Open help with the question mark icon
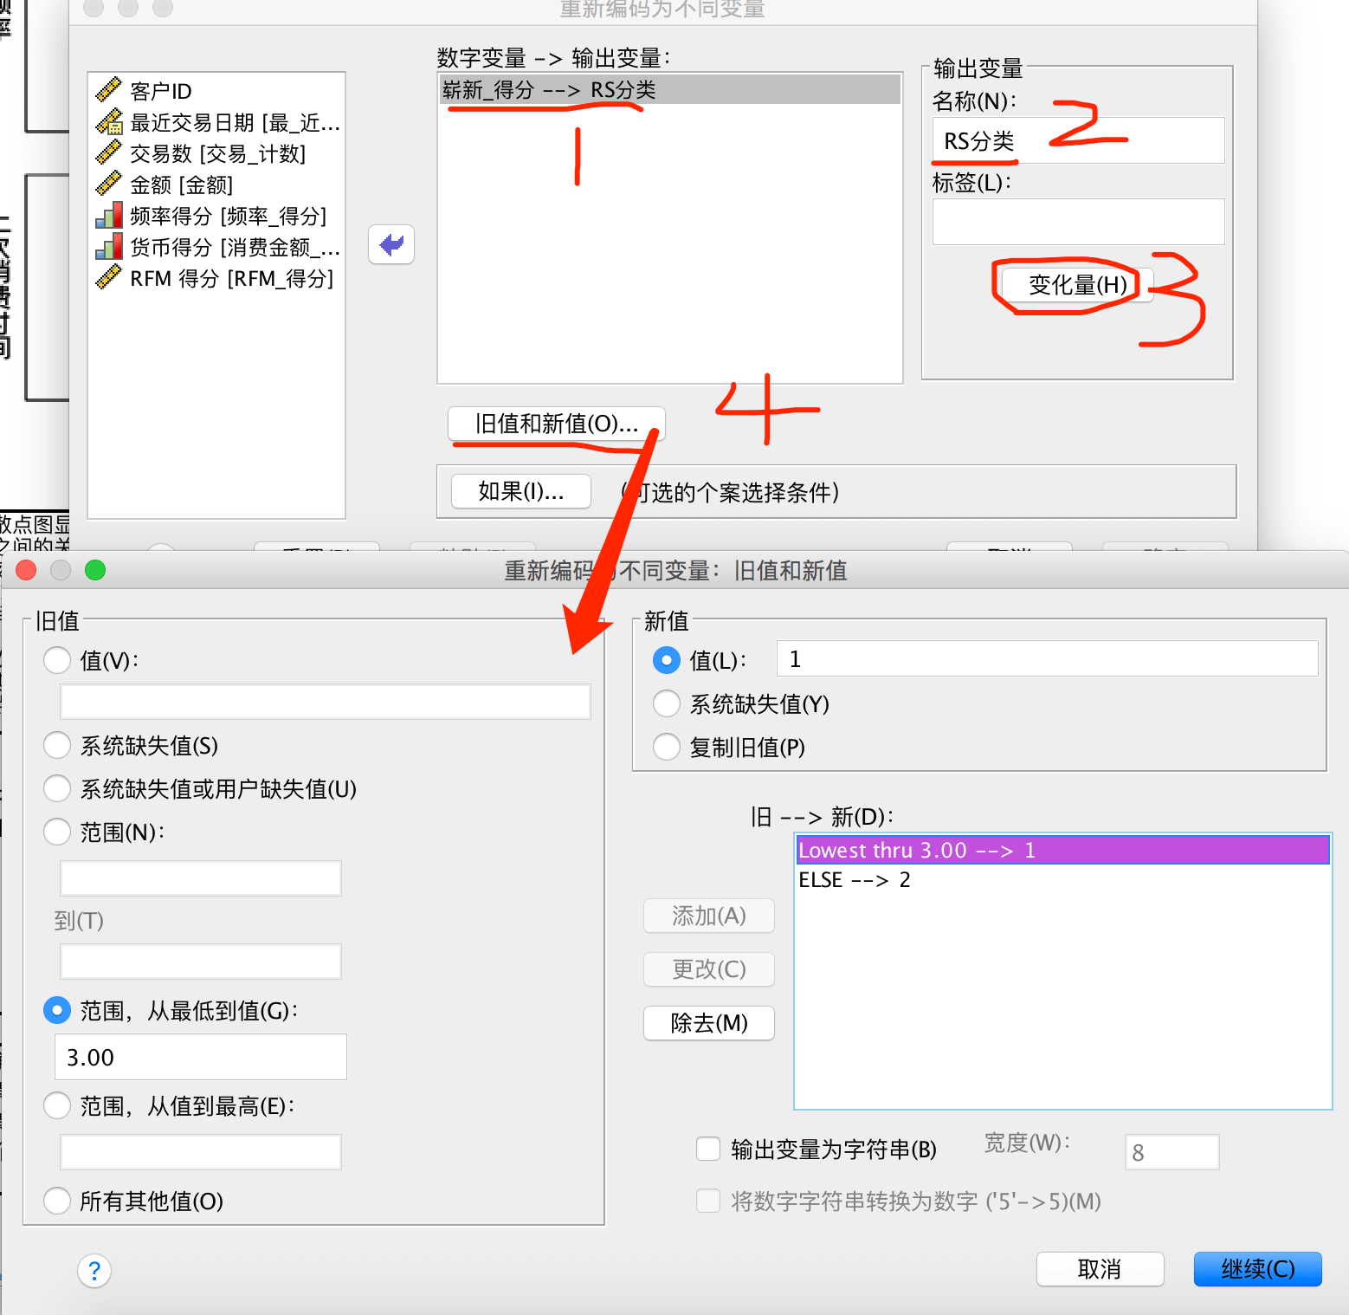 [x=94, y=1271]
